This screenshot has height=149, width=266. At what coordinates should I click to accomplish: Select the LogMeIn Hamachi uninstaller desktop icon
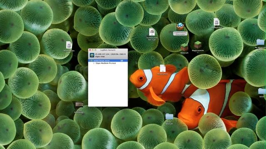click(180, 26)
